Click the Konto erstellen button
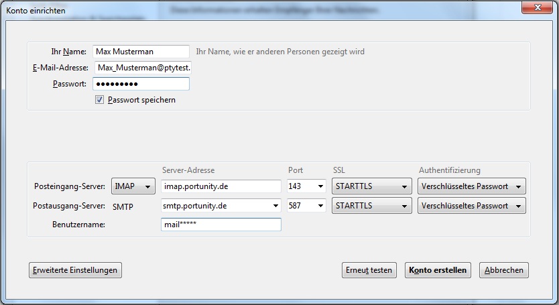The width and height of the screenshot is (559, 305). click(438, 270)
